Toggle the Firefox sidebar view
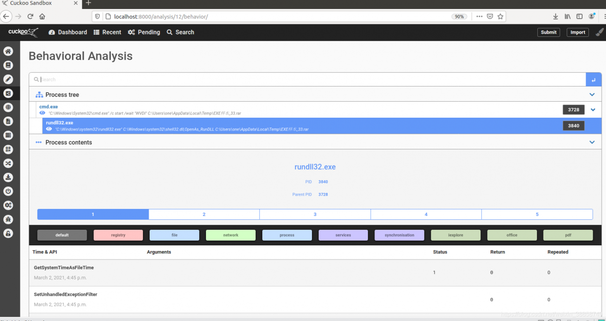The image size is (606, 321). [x=579, y=16]
